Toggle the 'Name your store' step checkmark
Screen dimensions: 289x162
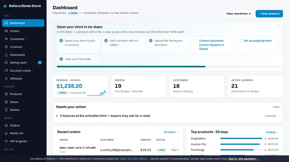click(61, 41)
